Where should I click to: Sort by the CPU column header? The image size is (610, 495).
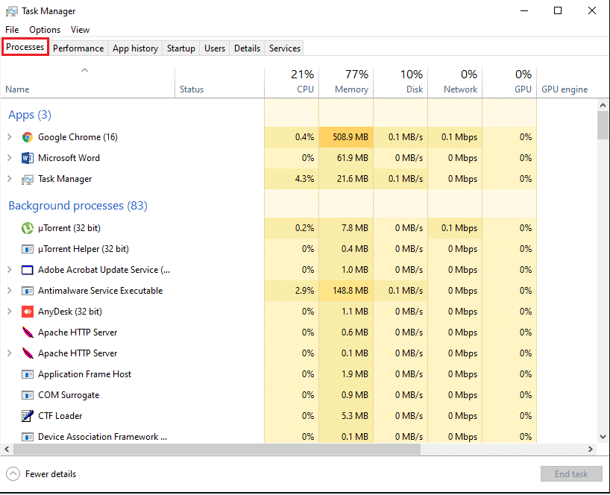(292, 82)
